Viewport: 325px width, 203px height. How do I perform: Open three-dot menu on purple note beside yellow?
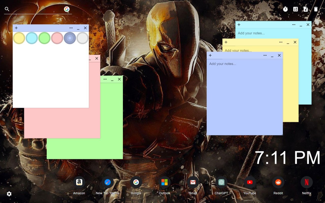265,55
